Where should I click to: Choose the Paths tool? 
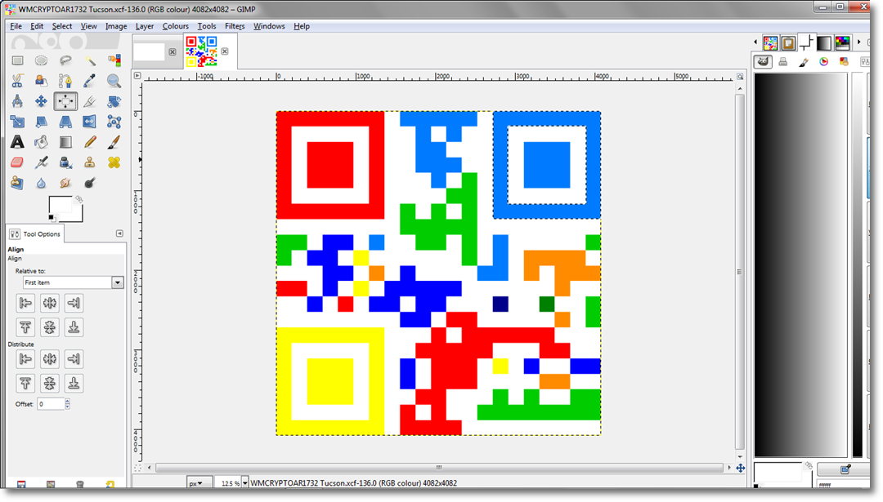click(x=65, y=81)
